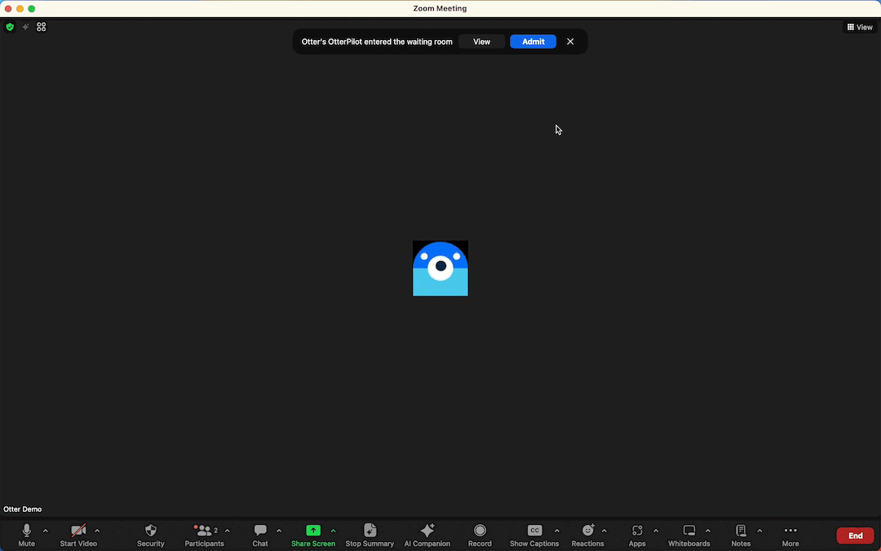
Task: Start Video camera toggle
Action: coord(78,535)
